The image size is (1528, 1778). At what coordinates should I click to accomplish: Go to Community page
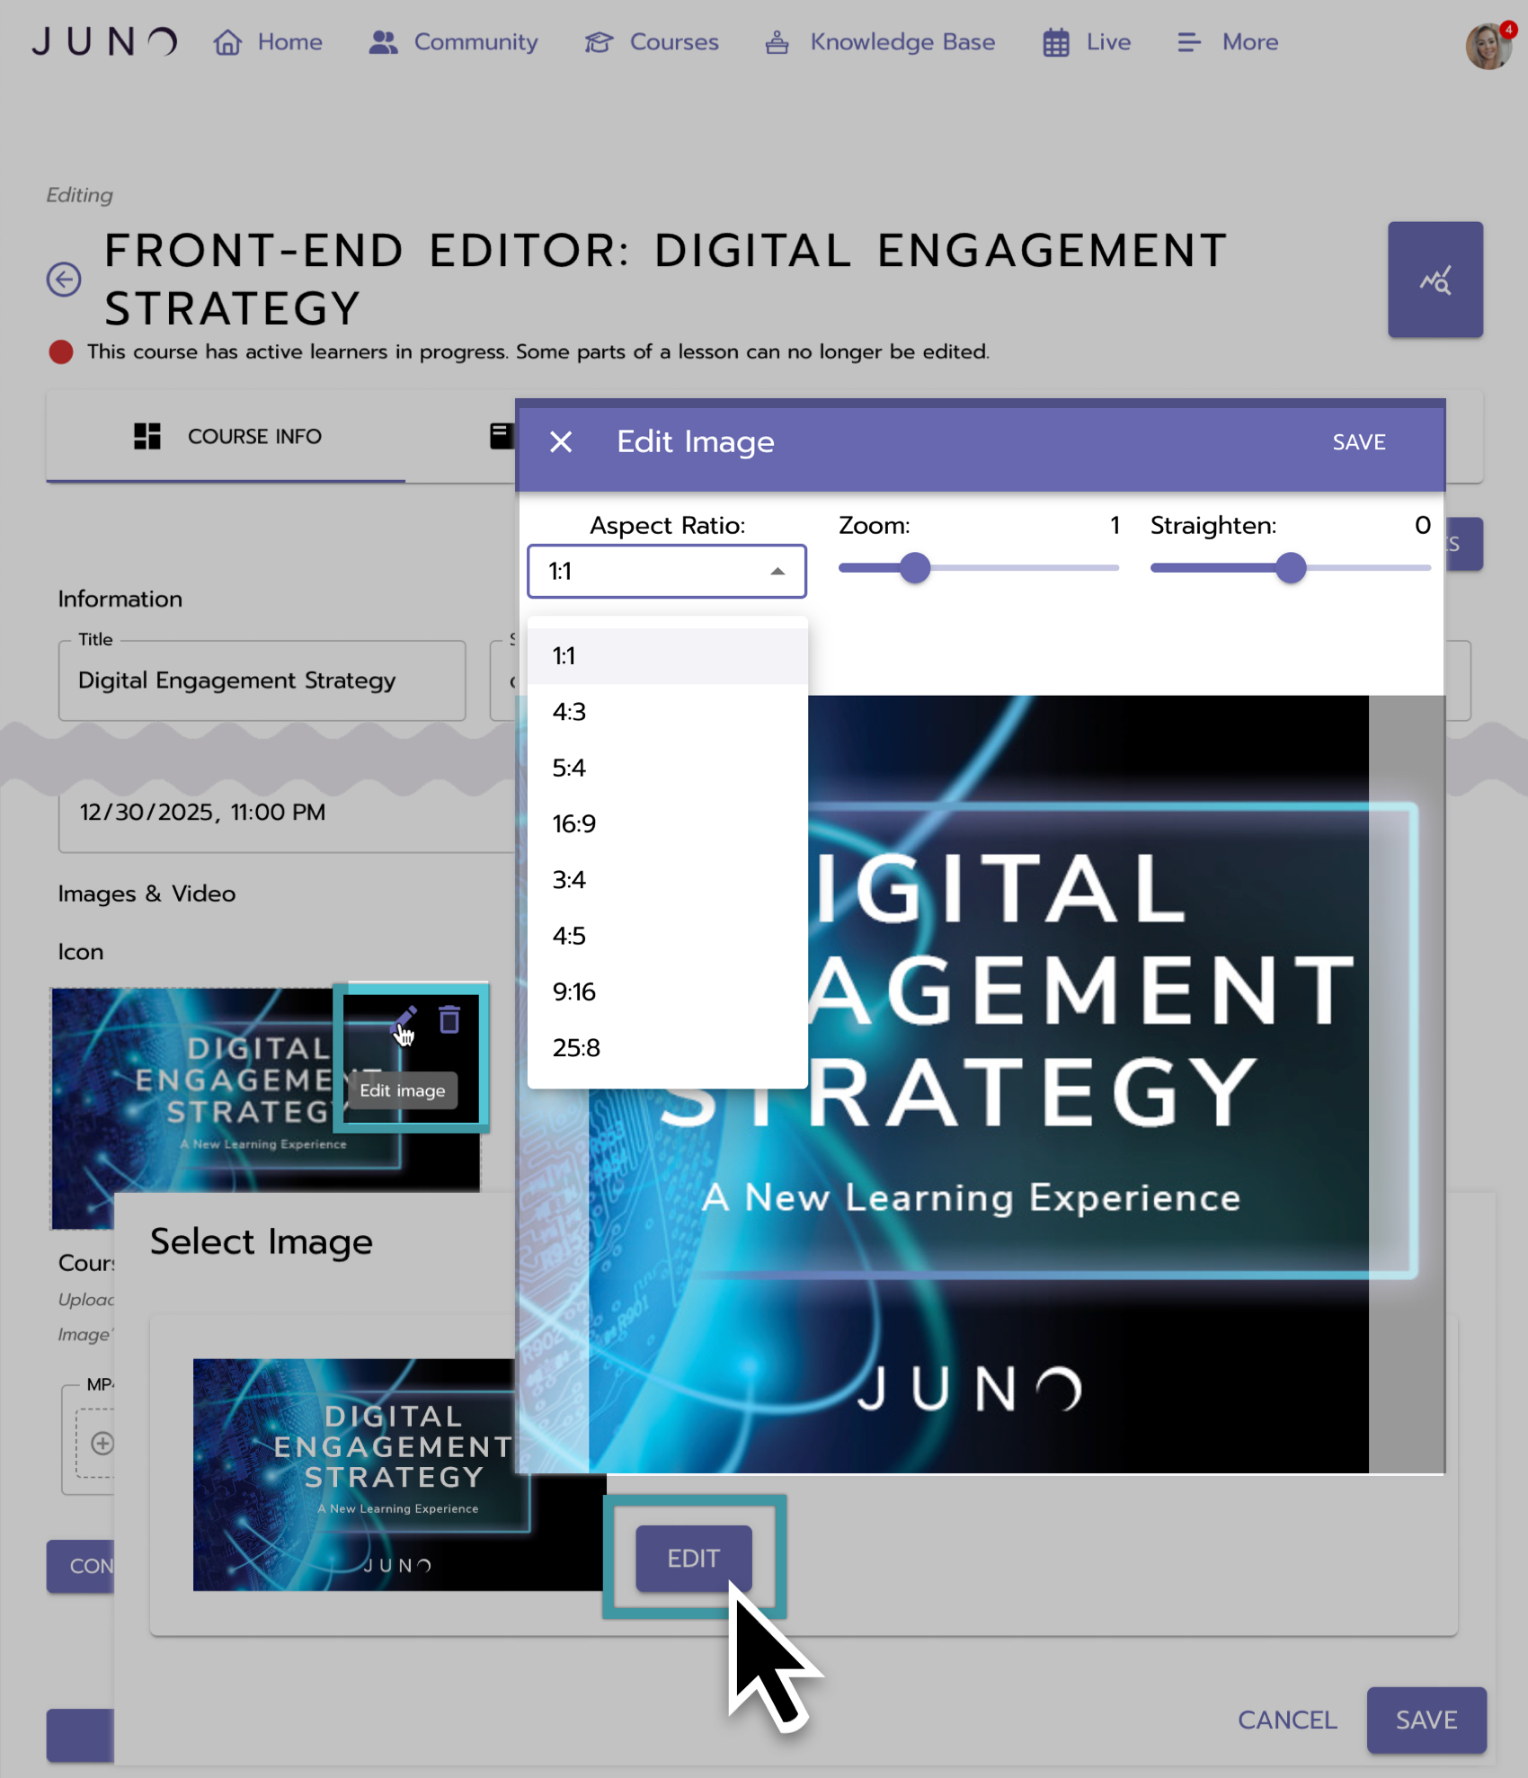coord(453,42)
